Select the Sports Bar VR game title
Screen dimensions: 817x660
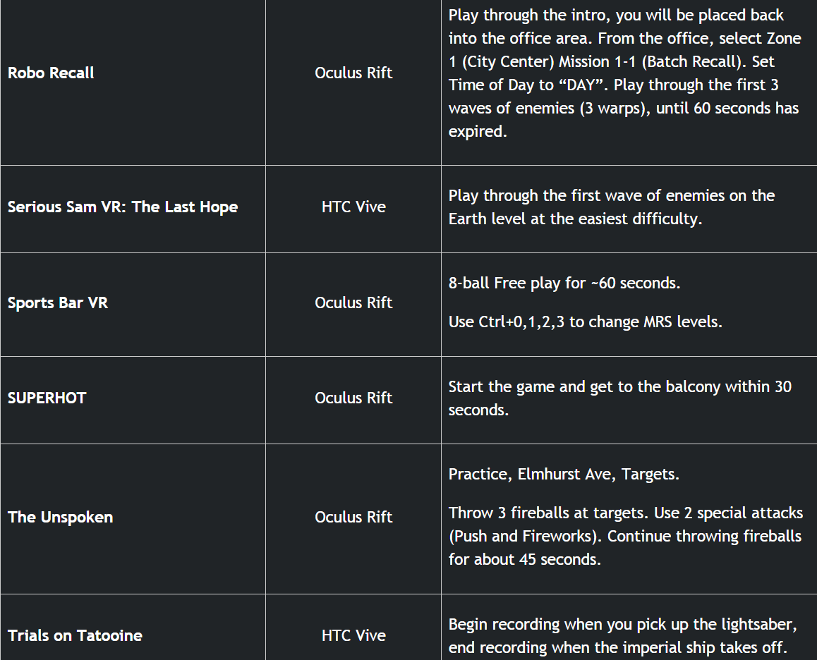point(58,302)
